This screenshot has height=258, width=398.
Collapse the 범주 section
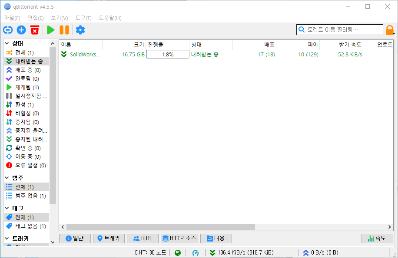pyautogui.click(x=7, y=178)
